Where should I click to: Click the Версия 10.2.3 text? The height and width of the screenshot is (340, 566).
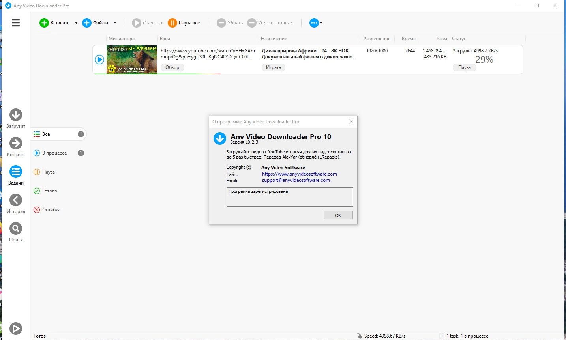click(244, 142)
